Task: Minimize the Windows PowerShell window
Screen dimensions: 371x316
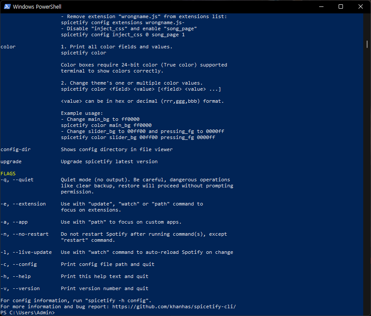Action: coord(321,6)
